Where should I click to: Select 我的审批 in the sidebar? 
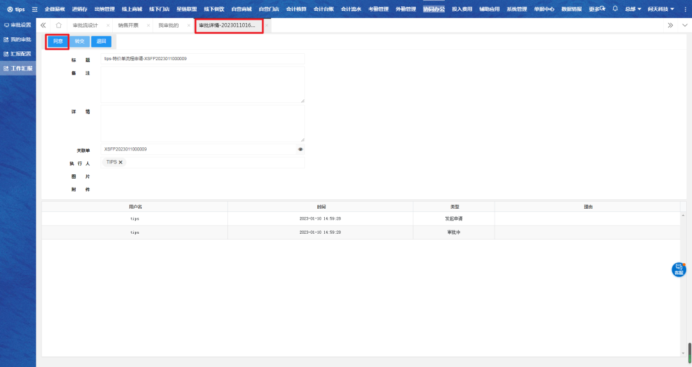point(17,40)
